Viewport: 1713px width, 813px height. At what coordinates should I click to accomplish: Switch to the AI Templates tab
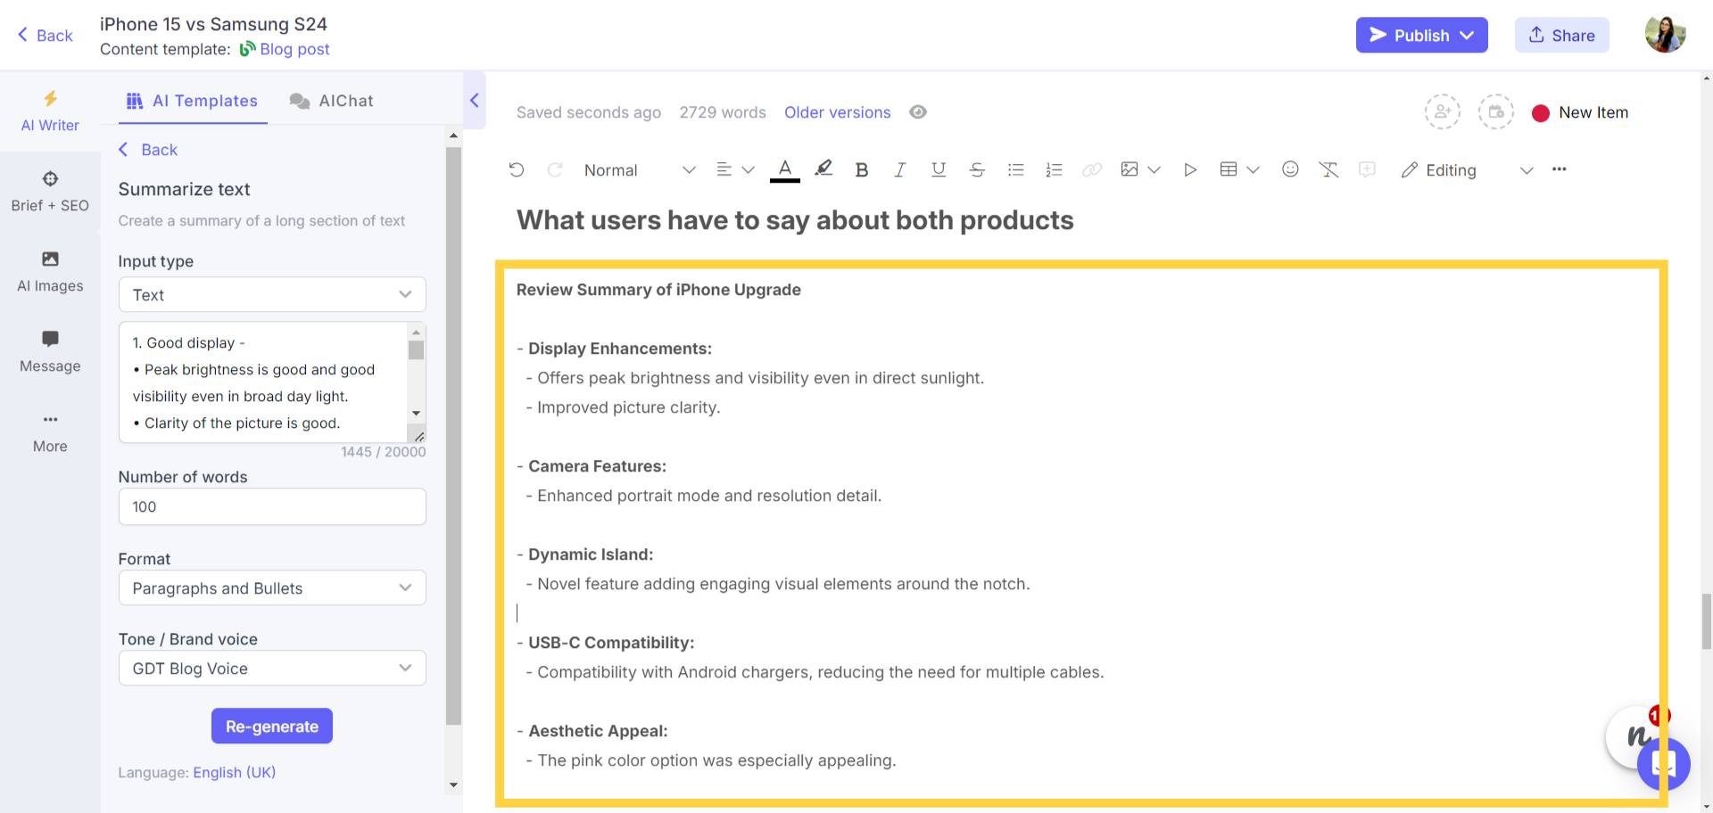(x=193, y=101)
